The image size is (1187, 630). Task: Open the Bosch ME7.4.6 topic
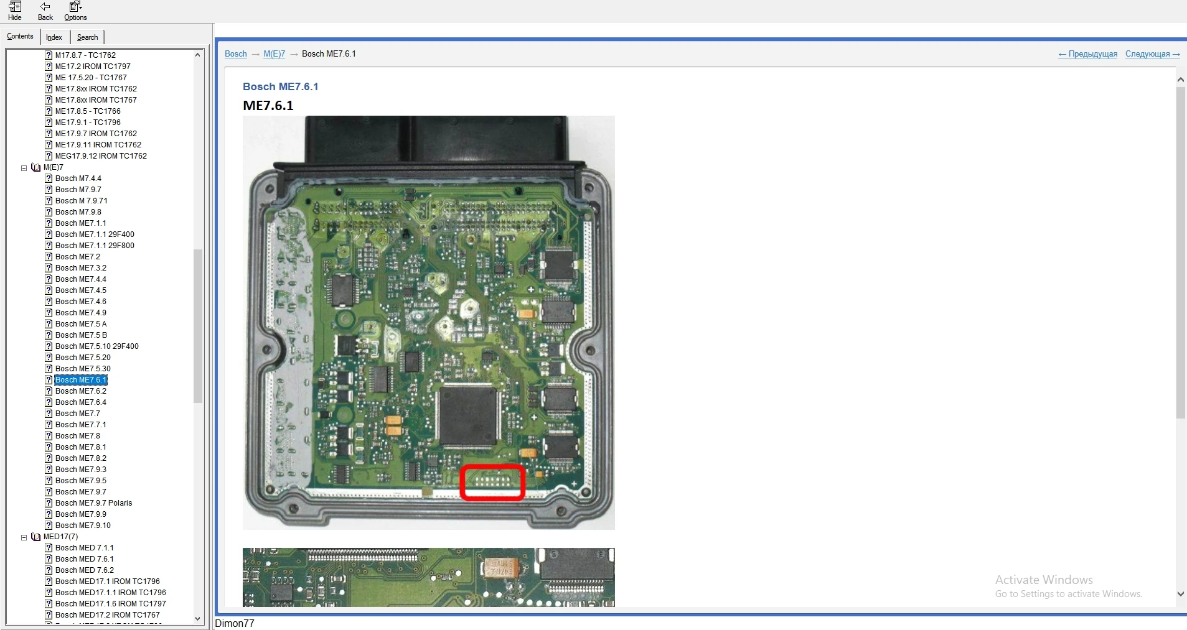pos(81,302)
